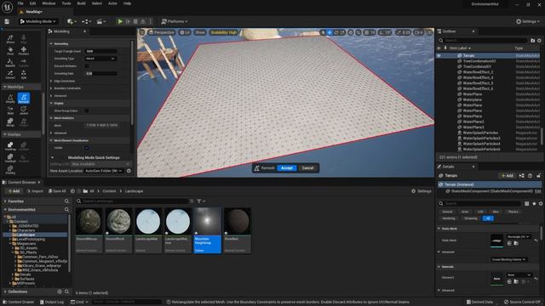Expand Edge Constraints section
Viewport: 545px width, 306px height.
click(51, 81)
